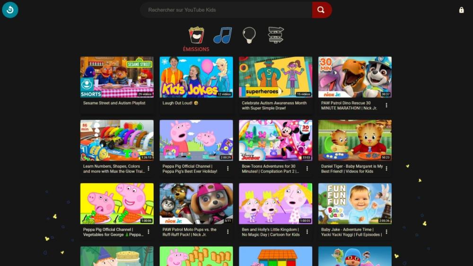Click the title 'Laugh Out Loud!'
473x266 pixels.
click(180, 103)
